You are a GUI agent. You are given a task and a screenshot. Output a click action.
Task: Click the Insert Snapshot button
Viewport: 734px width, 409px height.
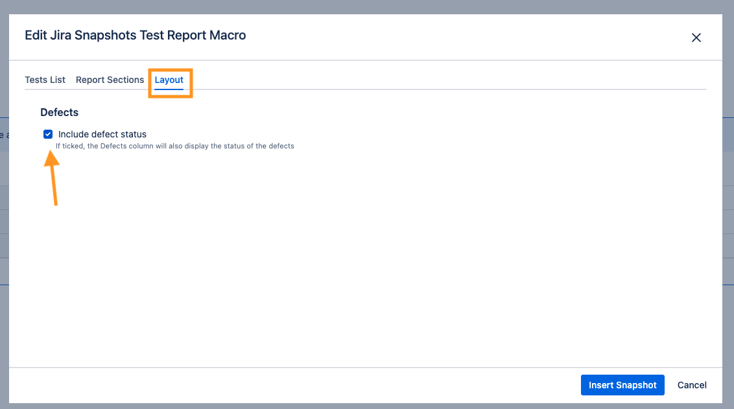coord(622,384)
